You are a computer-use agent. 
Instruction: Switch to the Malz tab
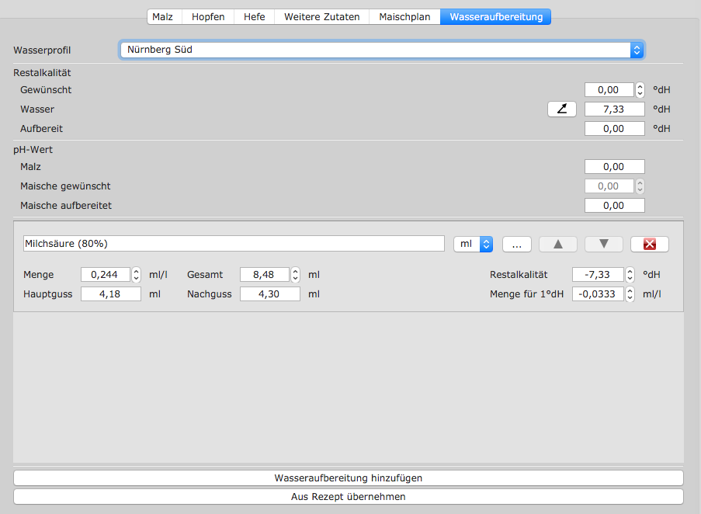click(x=162, y=16)
